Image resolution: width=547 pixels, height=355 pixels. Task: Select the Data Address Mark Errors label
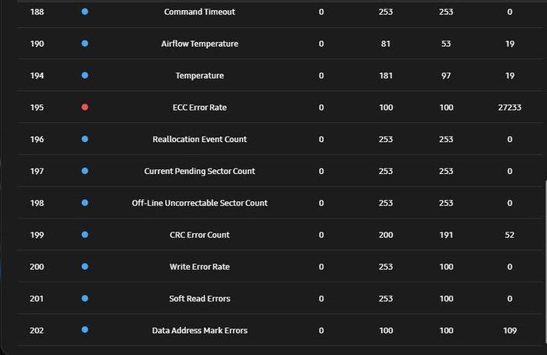(x=199, y=330)
